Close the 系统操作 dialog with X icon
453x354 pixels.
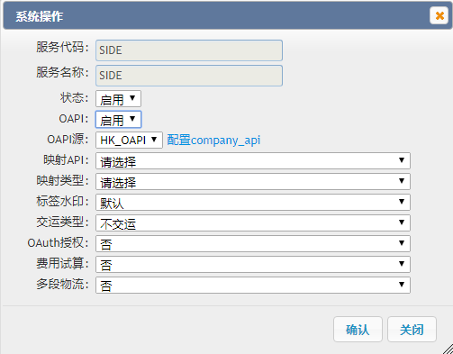pyautogui.click(x=439, y=15)
